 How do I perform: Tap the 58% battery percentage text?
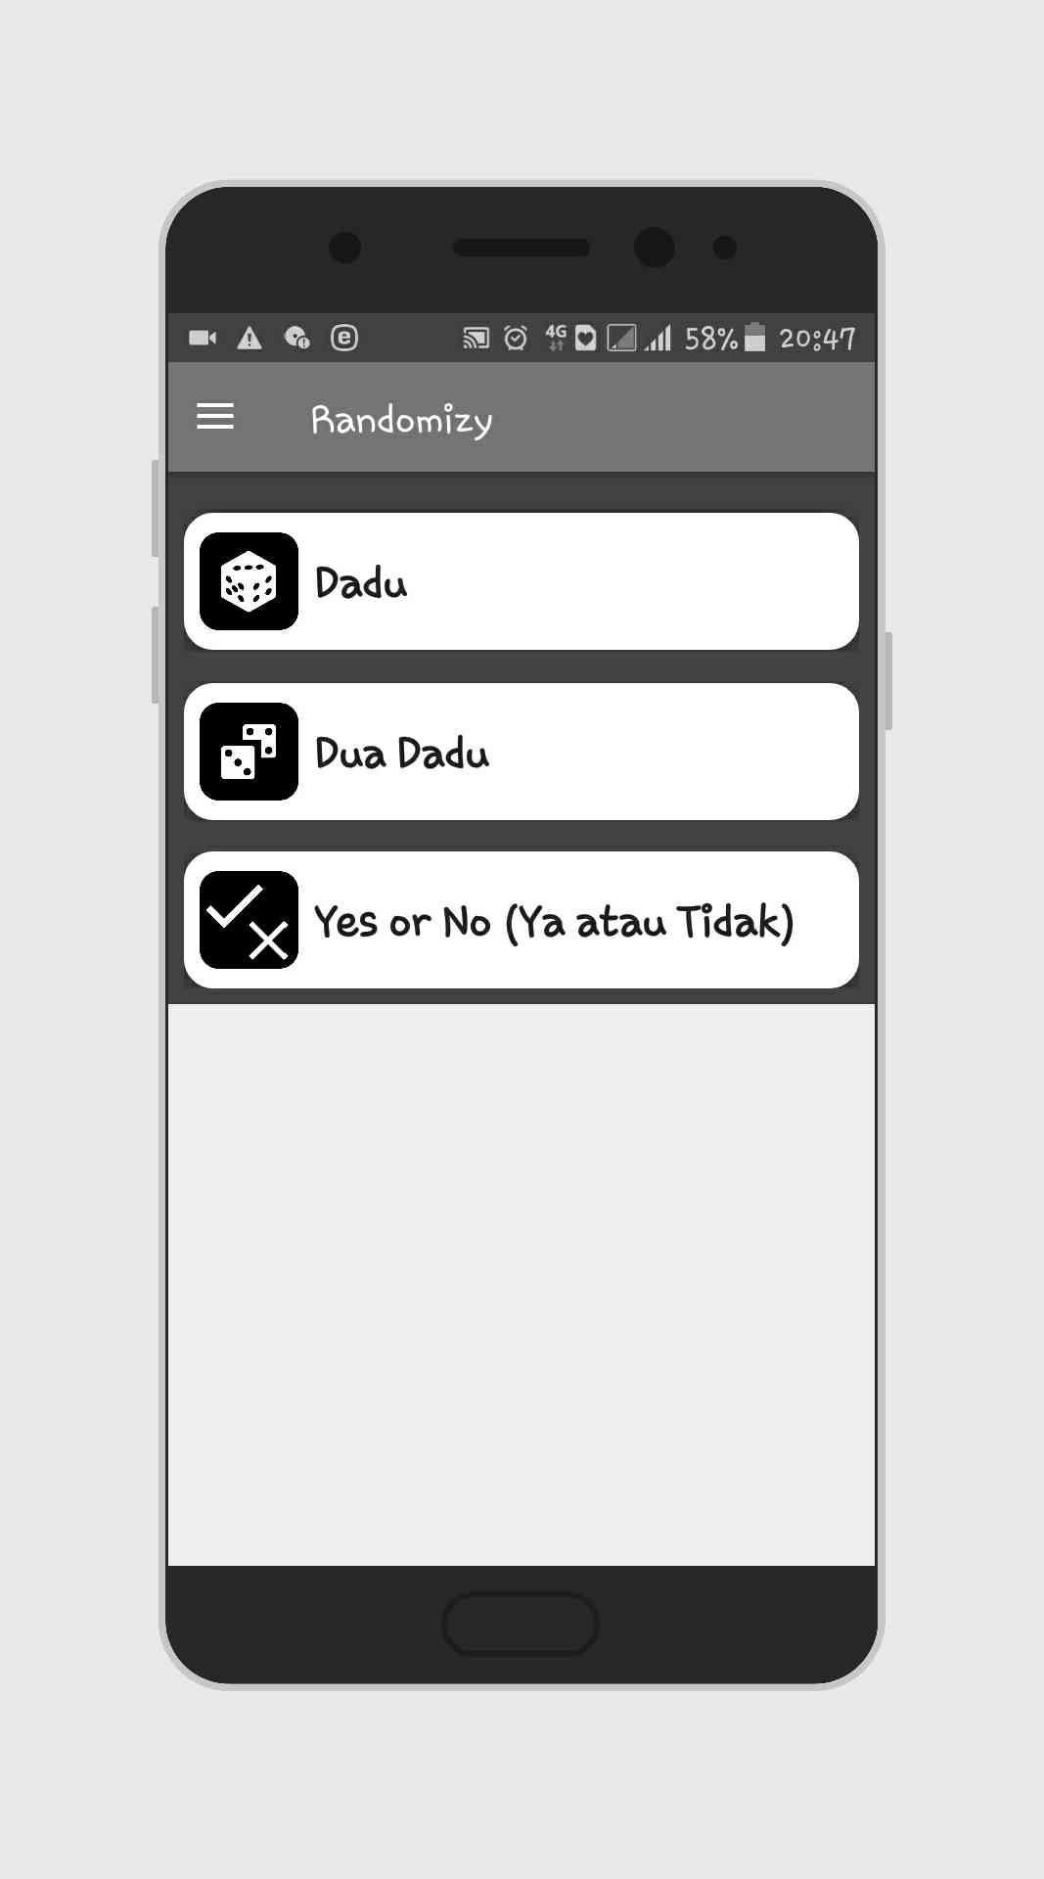pyautogui.click(x=710, y=339)
